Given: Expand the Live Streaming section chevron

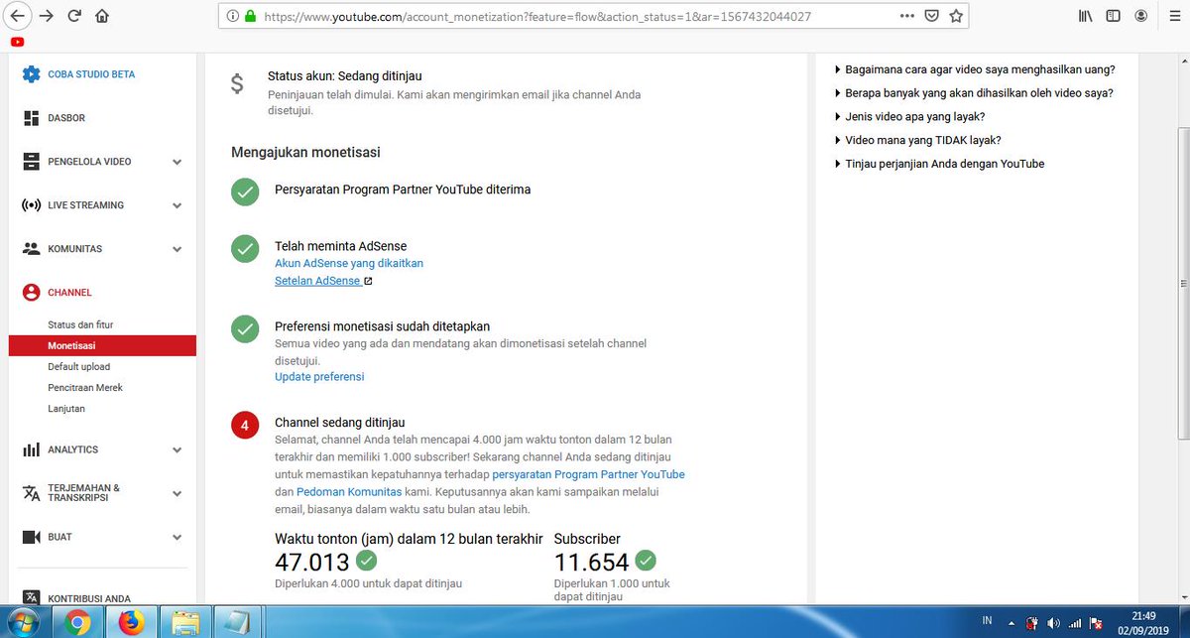Looking at the screenshot, I should [x=177, y=205].
